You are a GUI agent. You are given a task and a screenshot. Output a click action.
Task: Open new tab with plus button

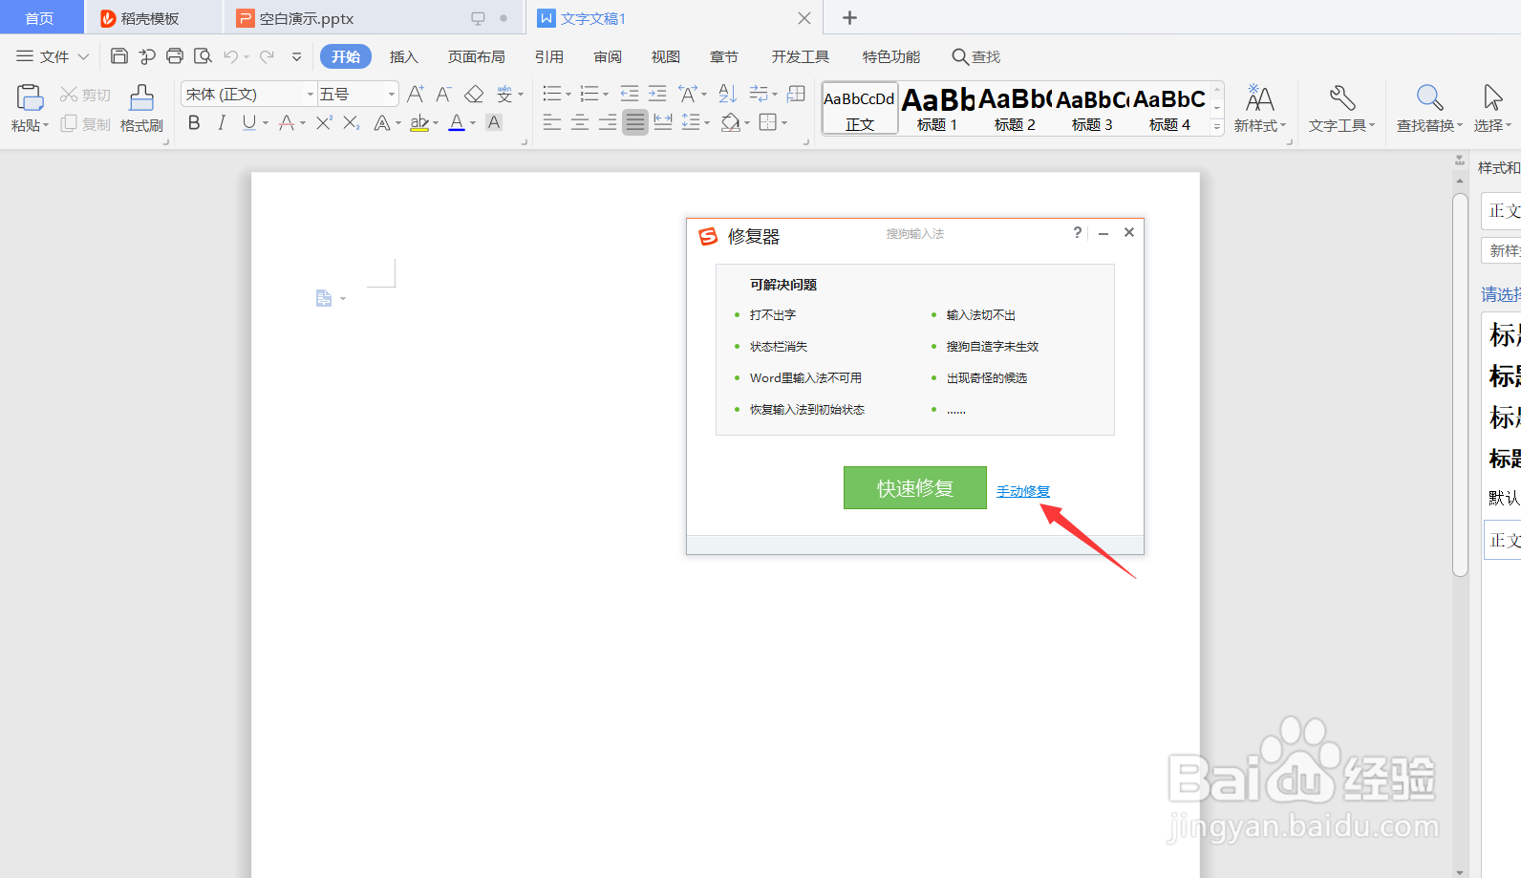tap(849, 18)
